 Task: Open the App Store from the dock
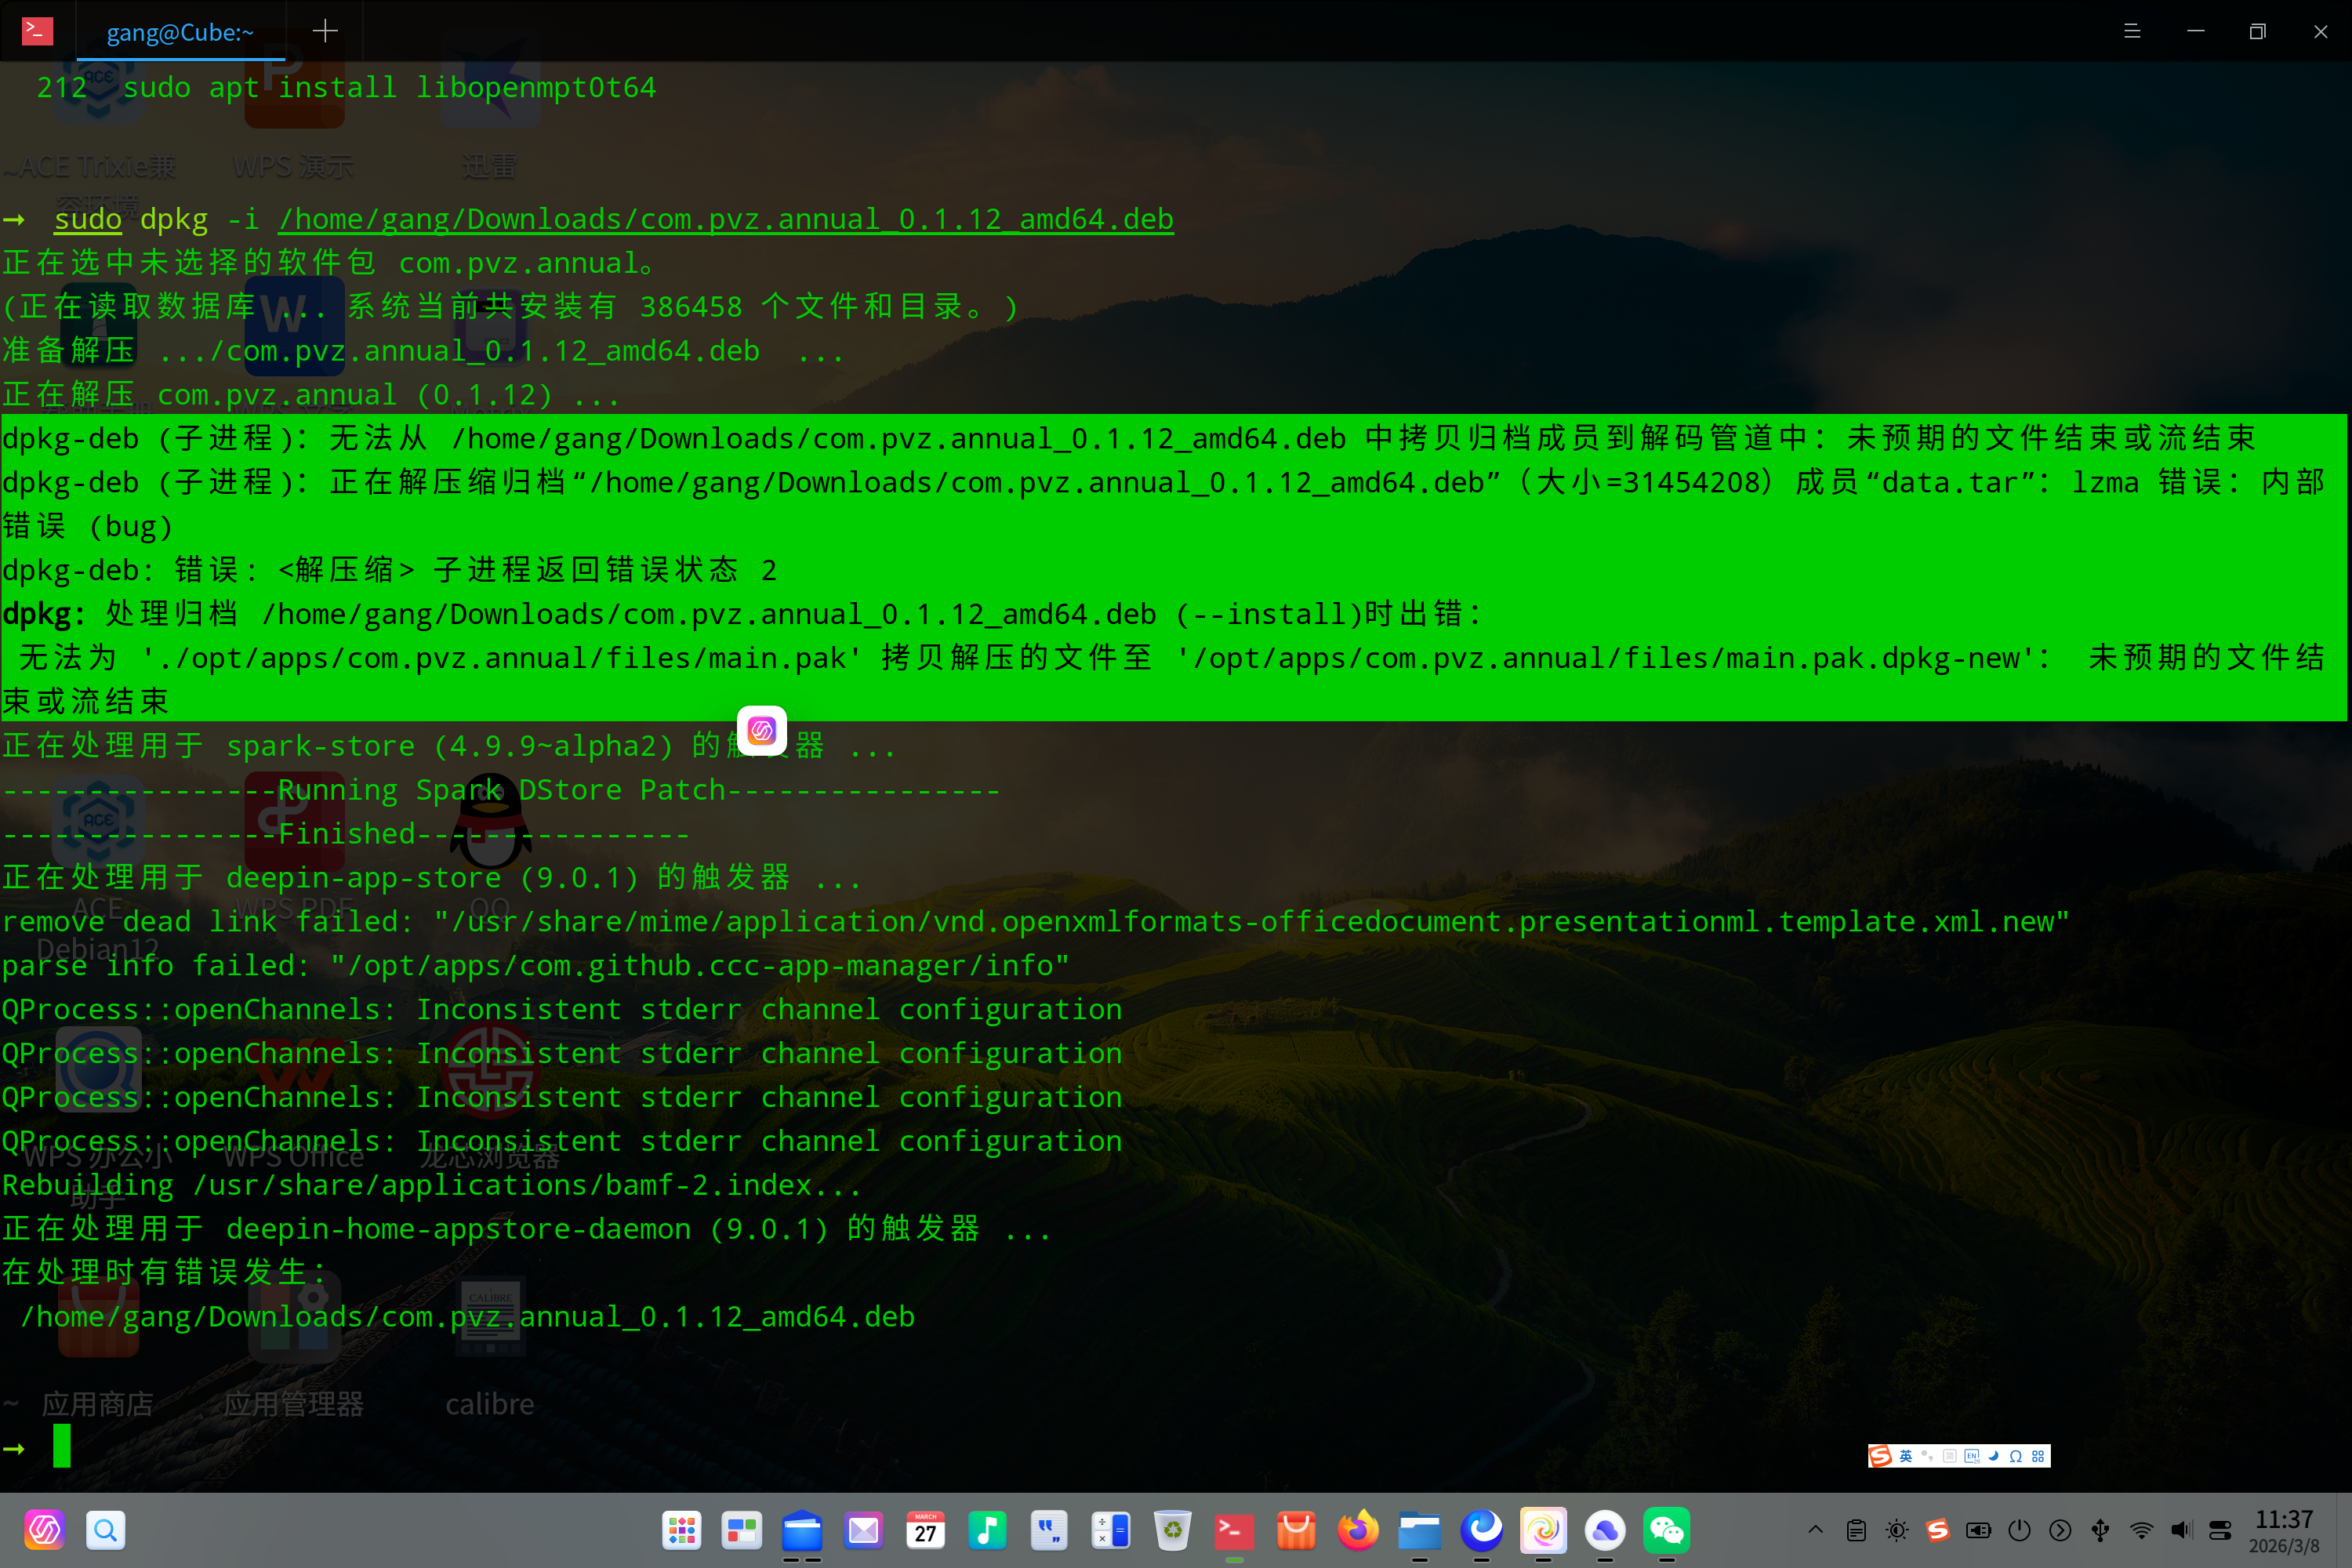(1296, 1530)
